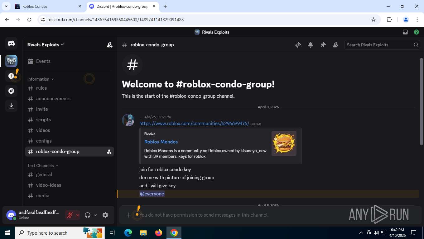Close the Roblox Condos tab
Viewport: 424px width, 239px height.
coord(80,6)
